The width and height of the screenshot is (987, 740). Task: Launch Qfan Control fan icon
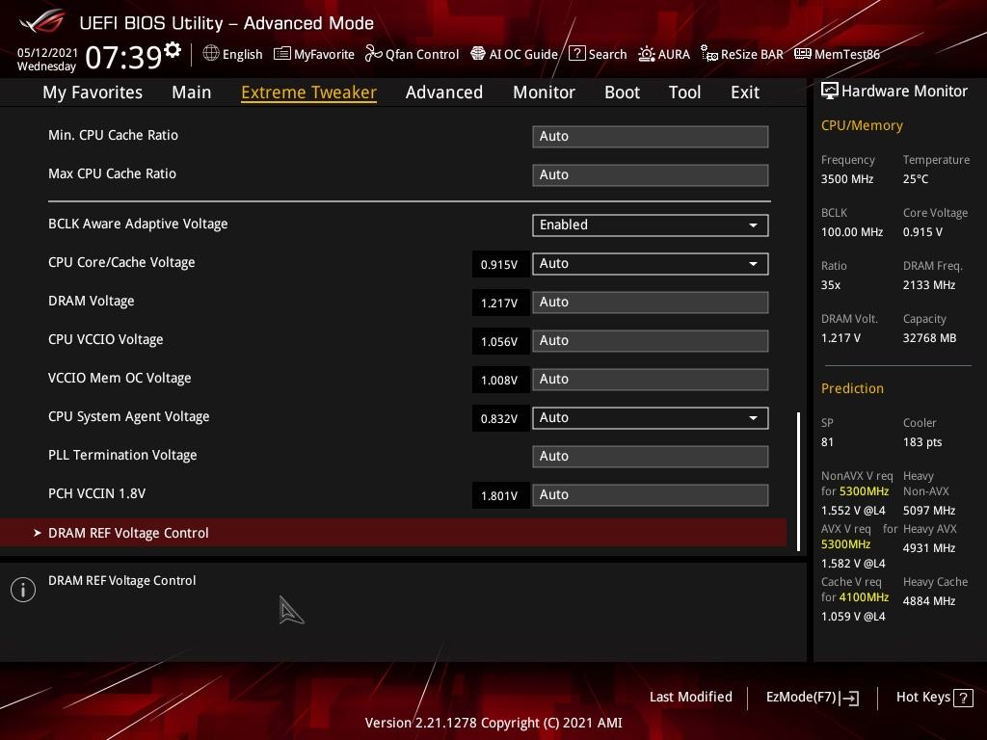(x=373, y=54)
